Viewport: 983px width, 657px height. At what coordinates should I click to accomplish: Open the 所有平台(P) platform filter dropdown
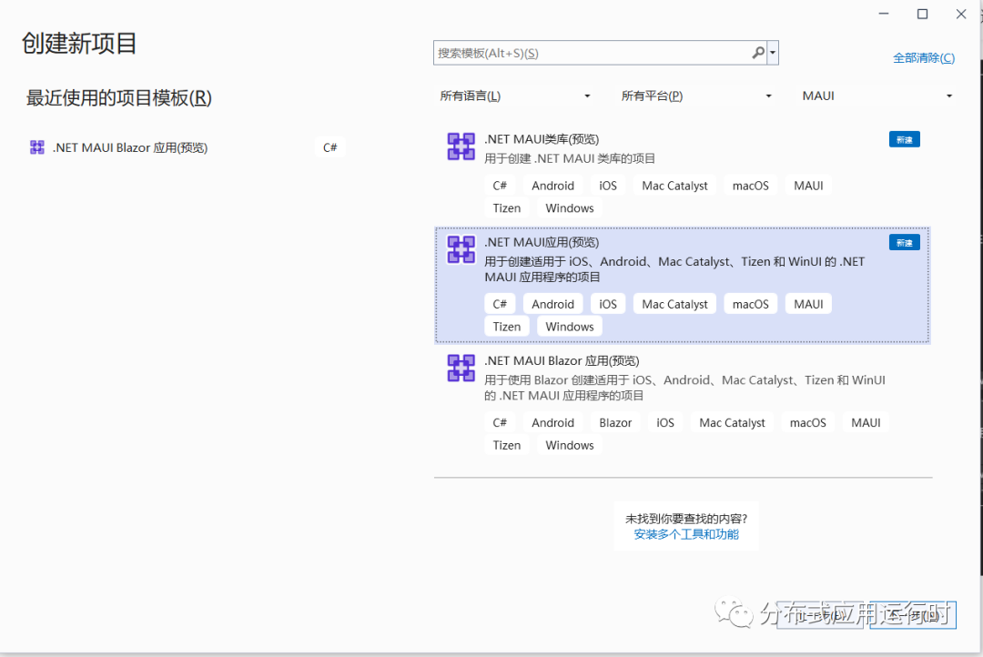tap(696, 96)
